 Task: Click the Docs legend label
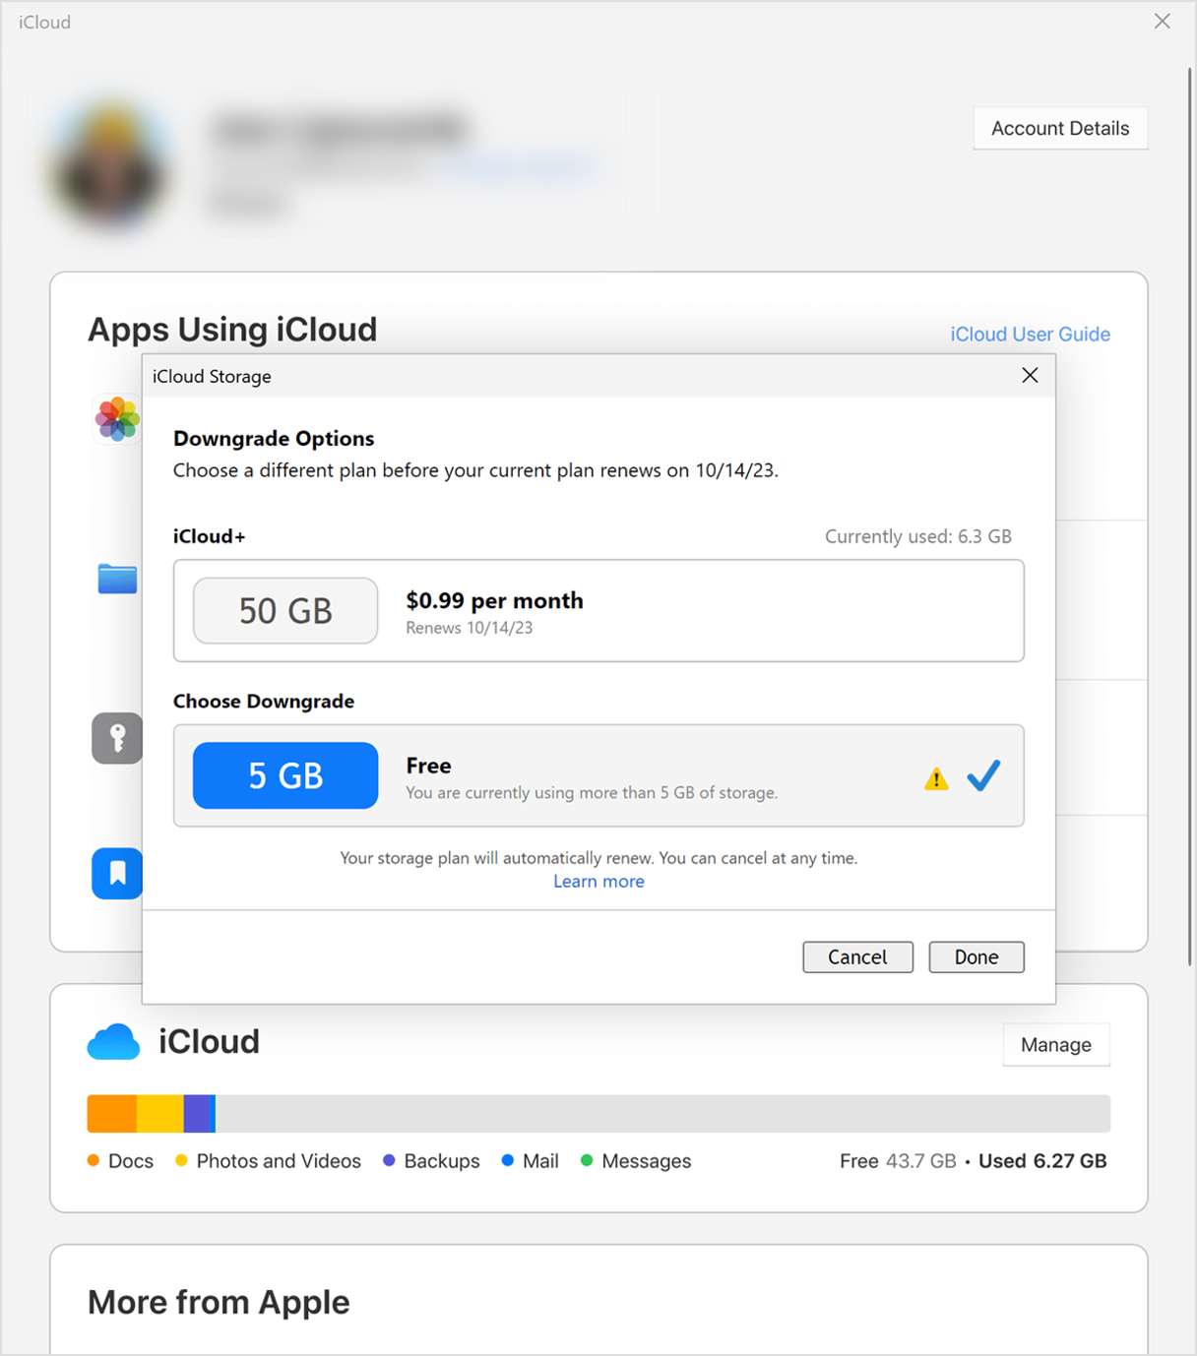pyautogui.click(x=131, y=1160)
